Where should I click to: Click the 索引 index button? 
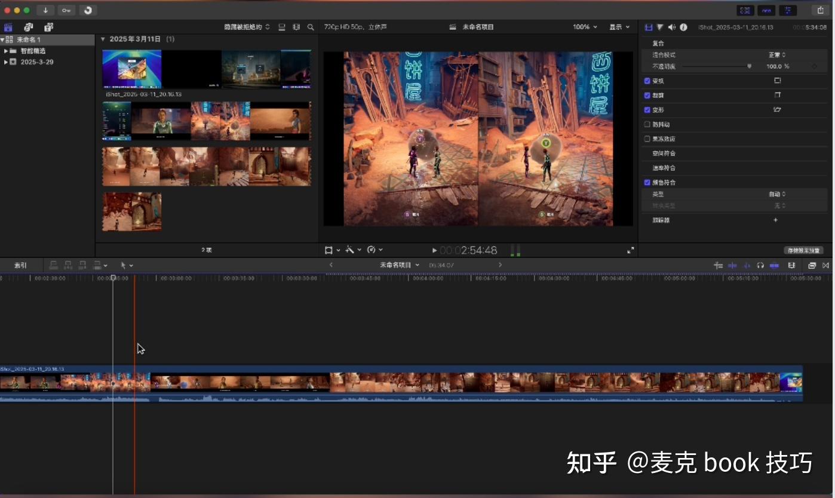pos(20,265)
